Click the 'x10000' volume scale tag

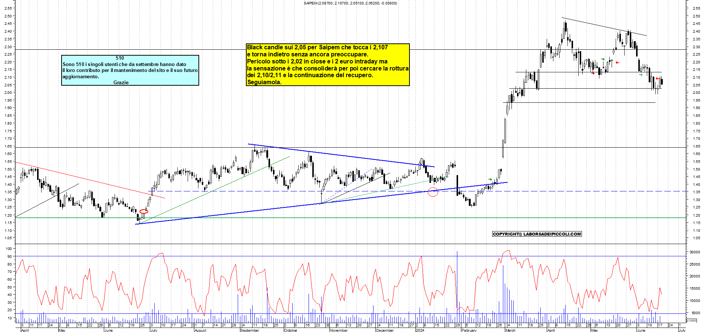click(x=692, y=321)
